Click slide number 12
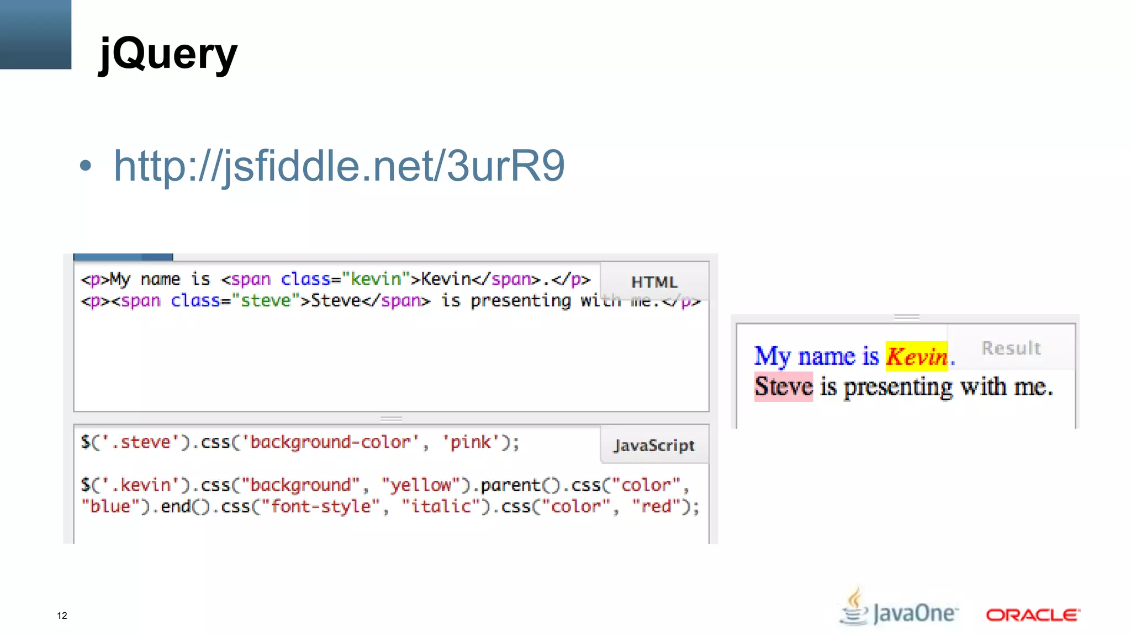This screenshot has height=636, width=1131. click(62, 616)
